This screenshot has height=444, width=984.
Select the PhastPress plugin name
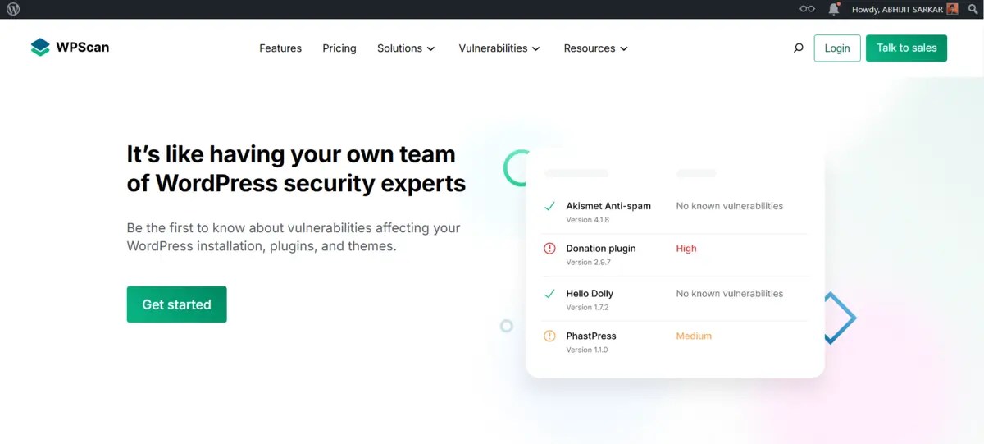pos(591,336)
